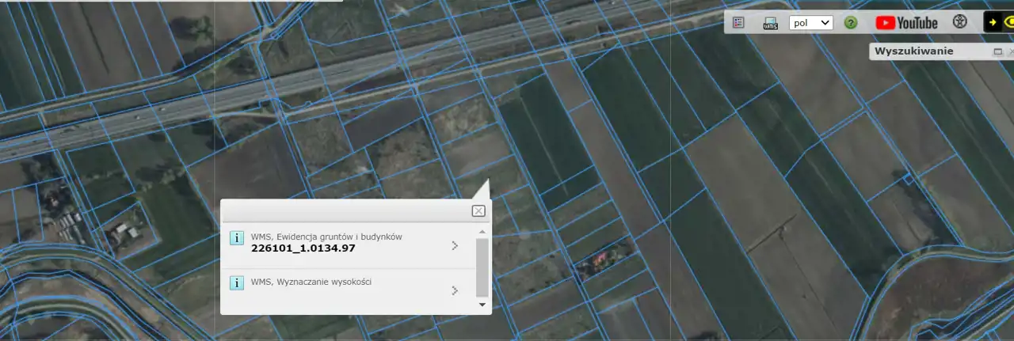Viewport: 1014px width, 341px height.
Task: Click info icon beside Ewidencja gruntów
Action: (236, 238)
